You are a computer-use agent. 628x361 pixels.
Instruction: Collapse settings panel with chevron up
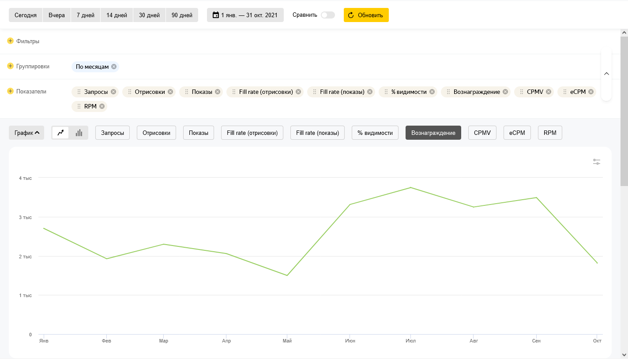[606, 74]
